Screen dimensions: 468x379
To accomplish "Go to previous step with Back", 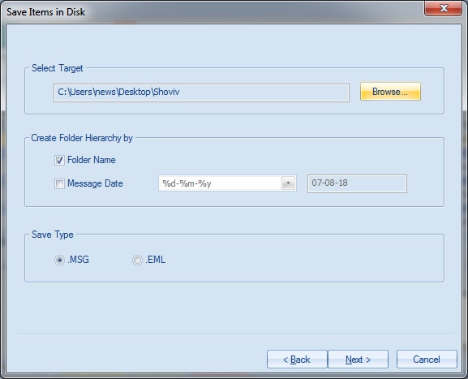I will pos(297,360).
